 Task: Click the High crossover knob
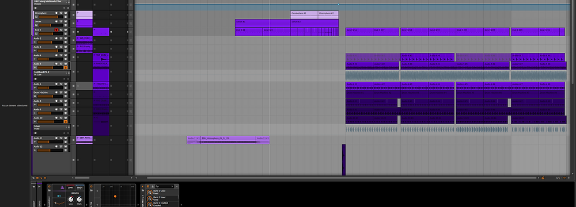click(79, 200)
